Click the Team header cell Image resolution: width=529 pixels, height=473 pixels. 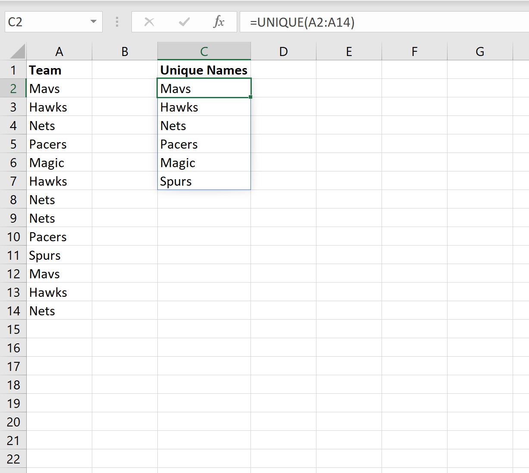59,70
